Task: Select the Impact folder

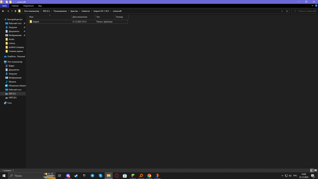Action: 78,22
